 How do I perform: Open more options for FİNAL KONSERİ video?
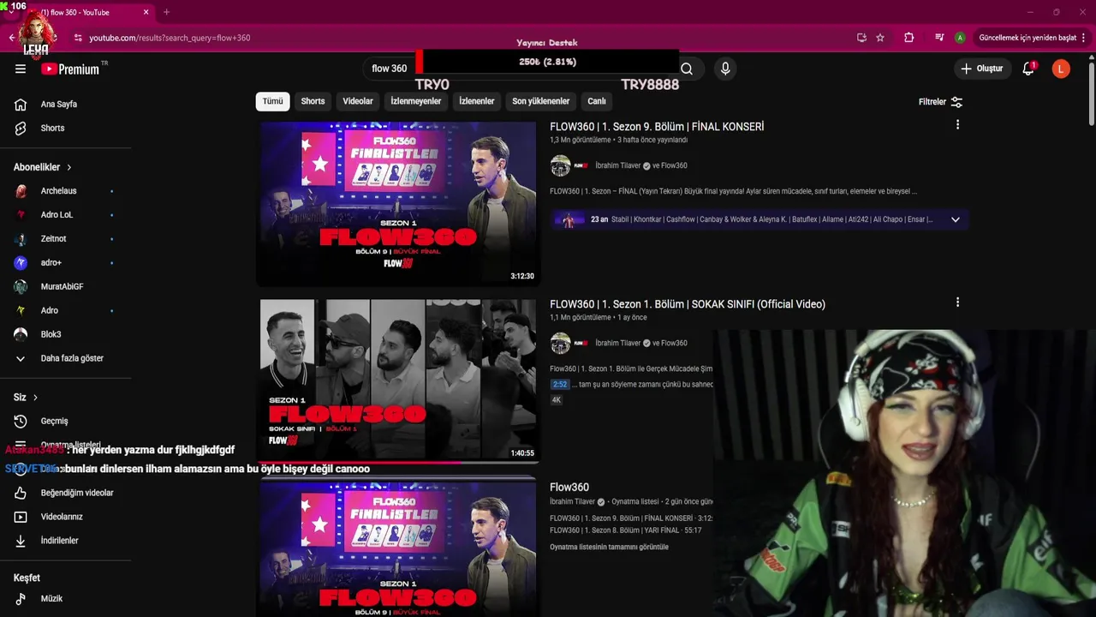tap(957, 125)
